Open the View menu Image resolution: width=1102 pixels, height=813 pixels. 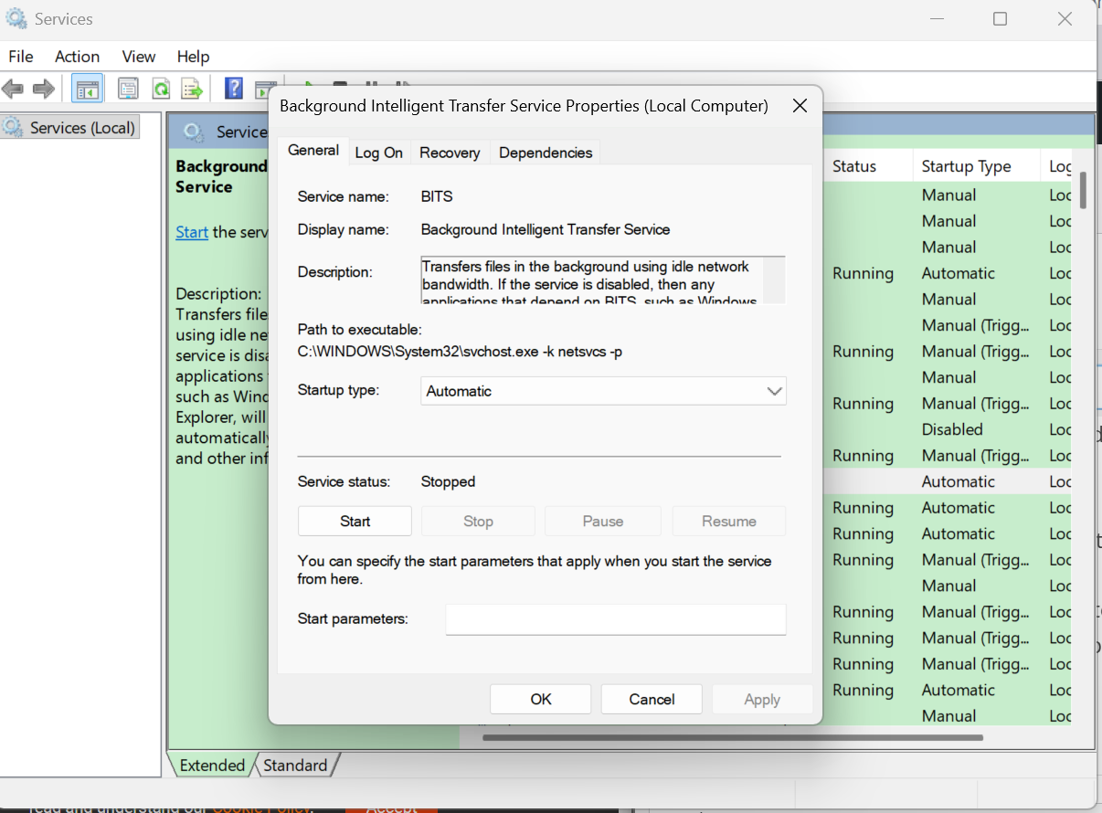(x=139, y=56)
